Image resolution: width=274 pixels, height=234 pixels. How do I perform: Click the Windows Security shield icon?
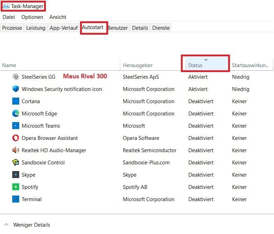click(x=16, y=89)
